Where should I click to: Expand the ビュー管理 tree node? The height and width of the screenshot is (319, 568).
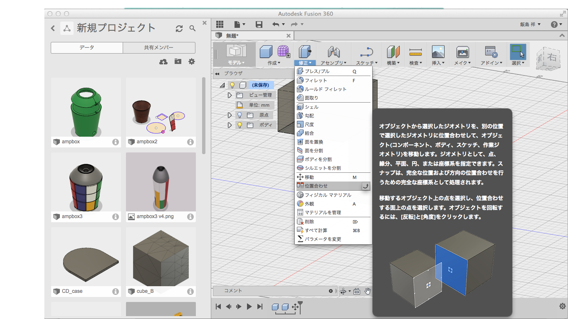tap(230, 95)
